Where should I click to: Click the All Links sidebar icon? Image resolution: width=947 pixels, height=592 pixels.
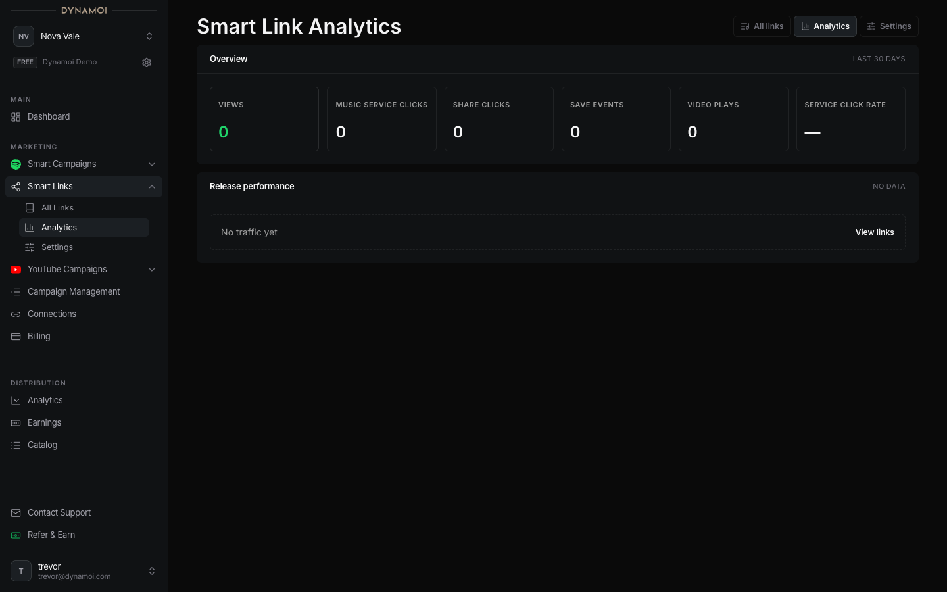tap(30, 208)
